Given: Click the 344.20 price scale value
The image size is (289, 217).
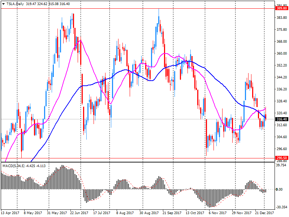Looking at the screenshot, I should (281, 77).
